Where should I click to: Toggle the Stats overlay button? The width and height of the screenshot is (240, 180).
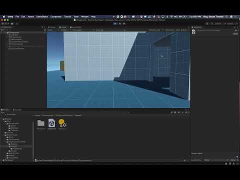pyautogui.click(x=178, y=30)
